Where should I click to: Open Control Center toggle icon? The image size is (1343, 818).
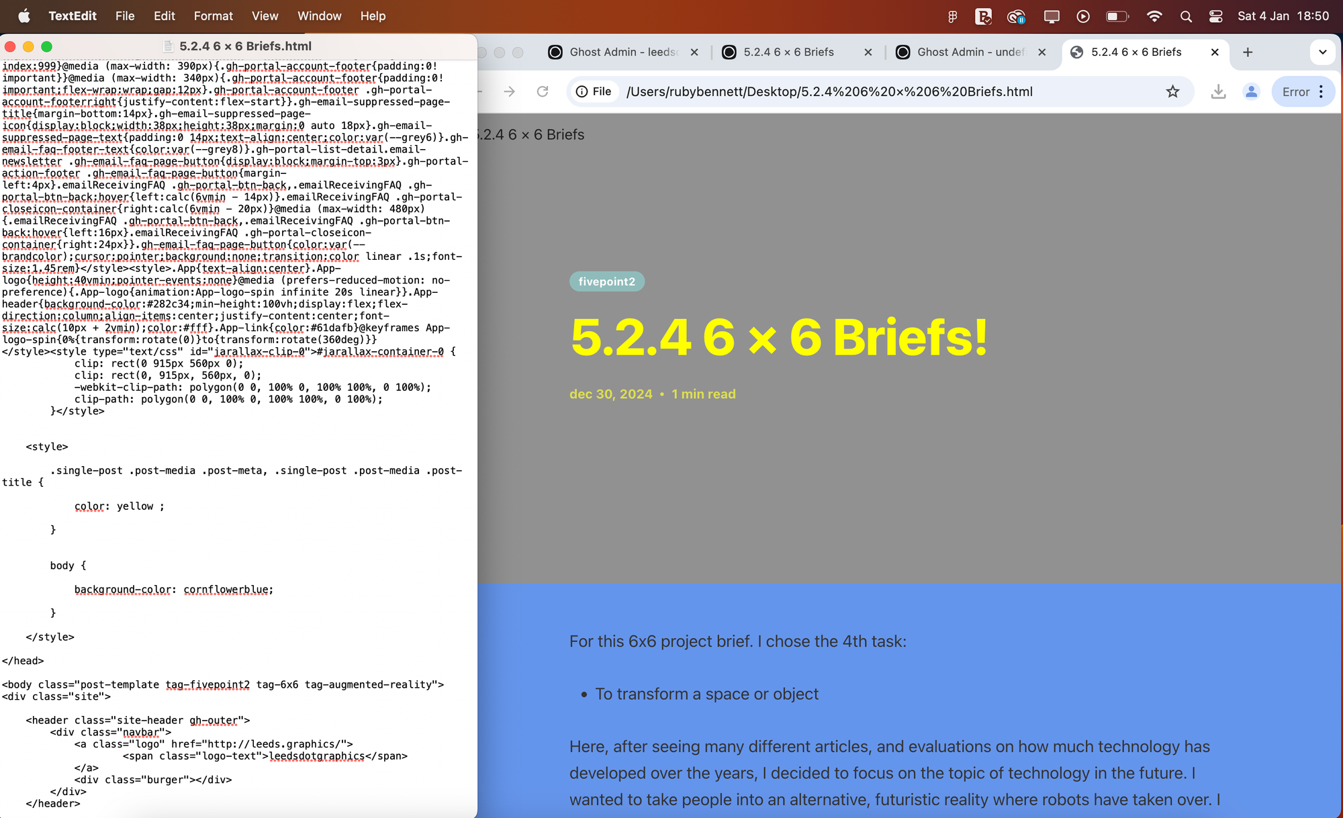[1215, 16]
